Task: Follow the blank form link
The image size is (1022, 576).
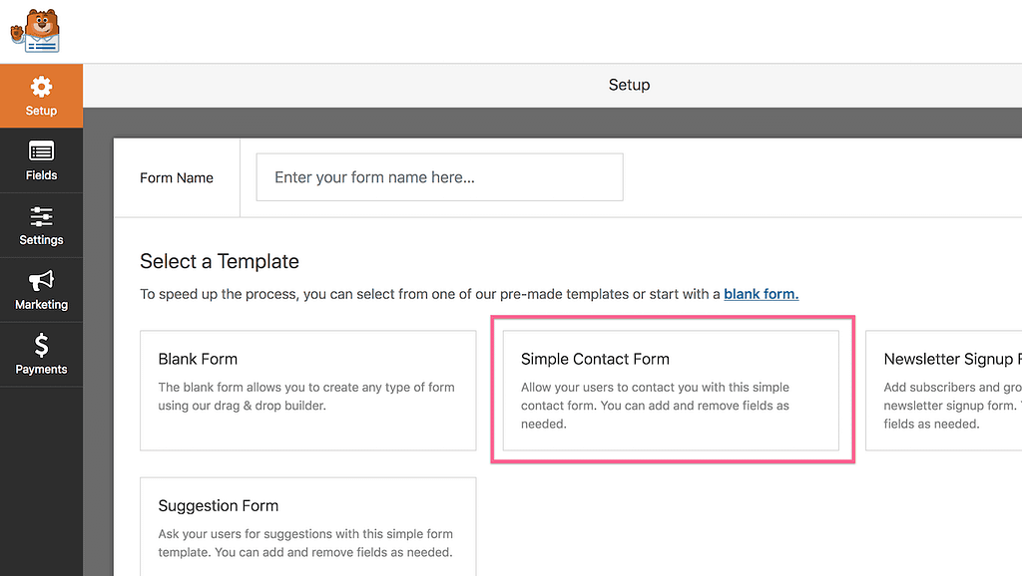Action: click(761, 294)
